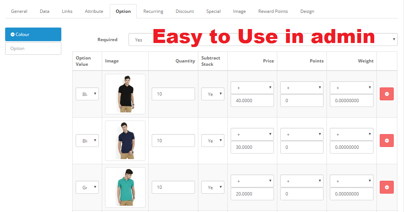This screenshot has width=404, height=212.
Task: Open weight prefix dropdown in black shirt row
Action: coord(351,88)
